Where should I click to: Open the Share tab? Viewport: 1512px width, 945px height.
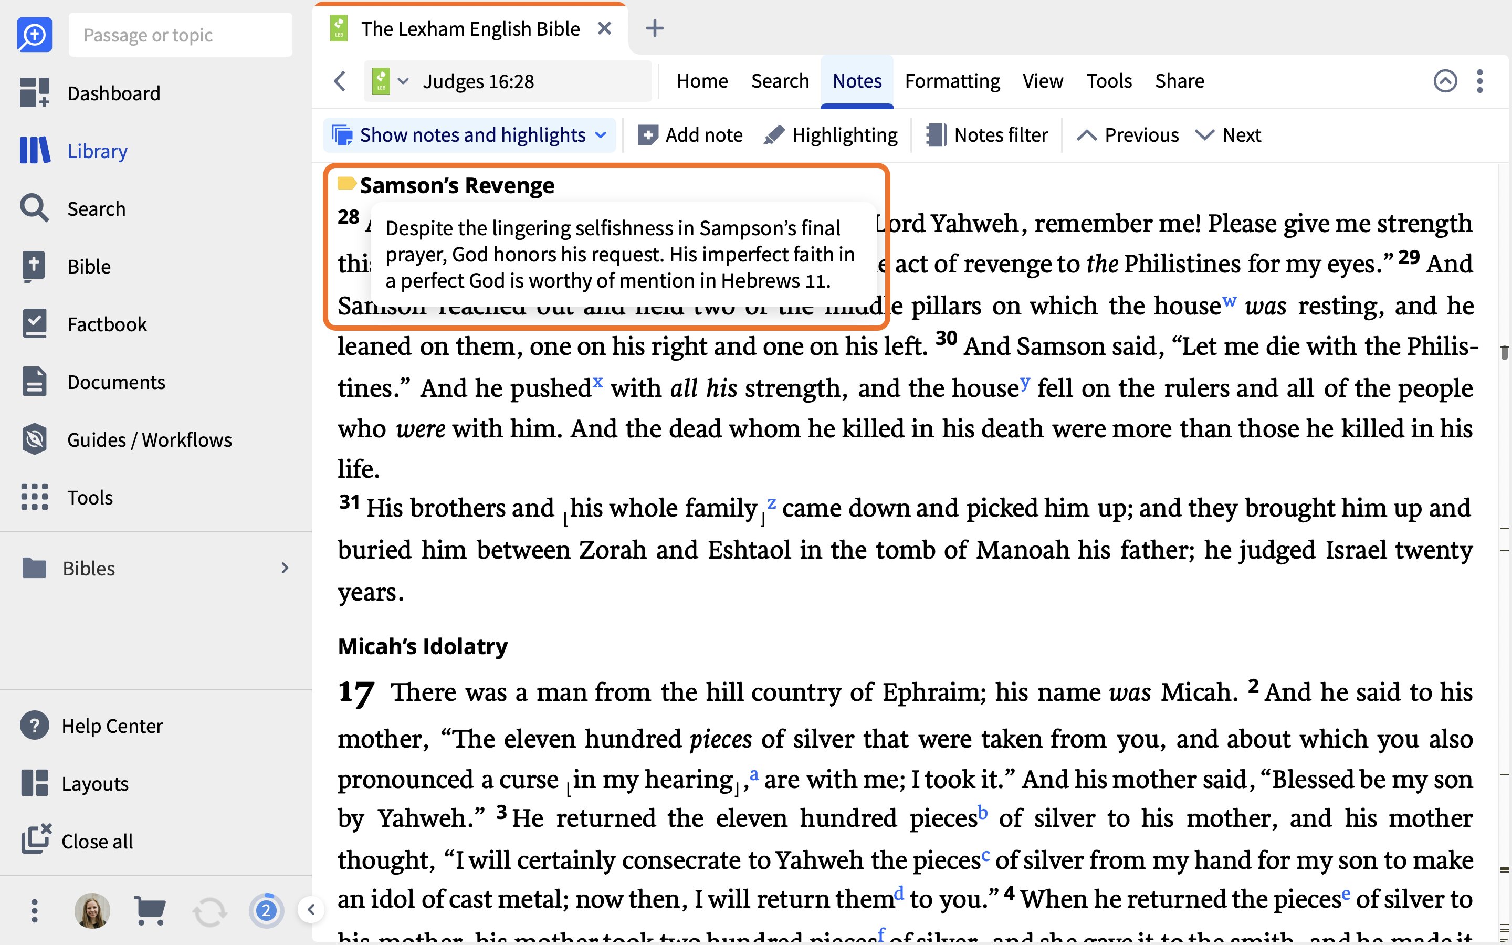coord(1180,81)
